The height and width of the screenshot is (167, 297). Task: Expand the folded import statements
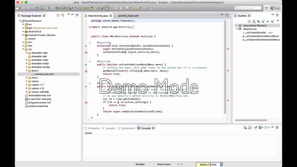(x=90, y=27)
